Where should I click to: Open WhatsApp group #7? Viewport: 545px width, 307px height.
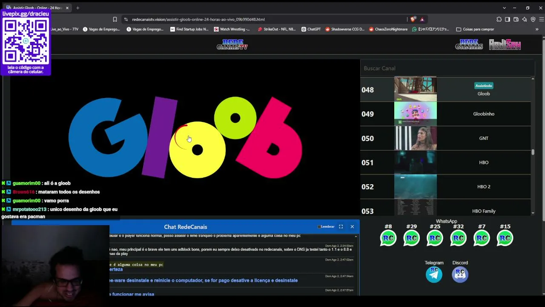point(482,238)
